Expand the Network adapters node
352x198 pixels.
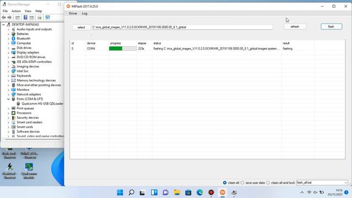click(x=8, y=95)
